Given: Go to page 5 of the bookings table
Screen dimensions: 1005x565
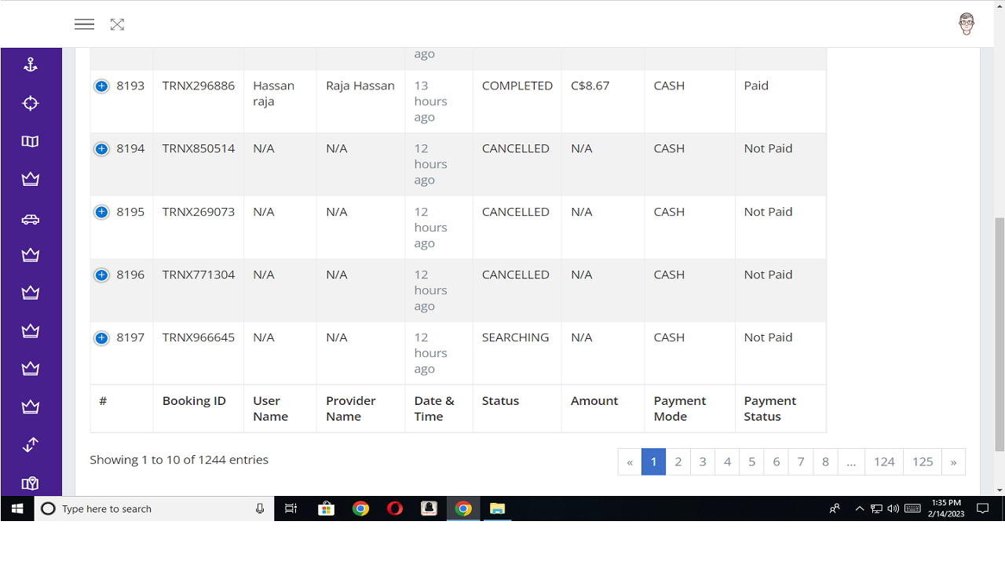Looking at the screenshot, I should (751, 461).
